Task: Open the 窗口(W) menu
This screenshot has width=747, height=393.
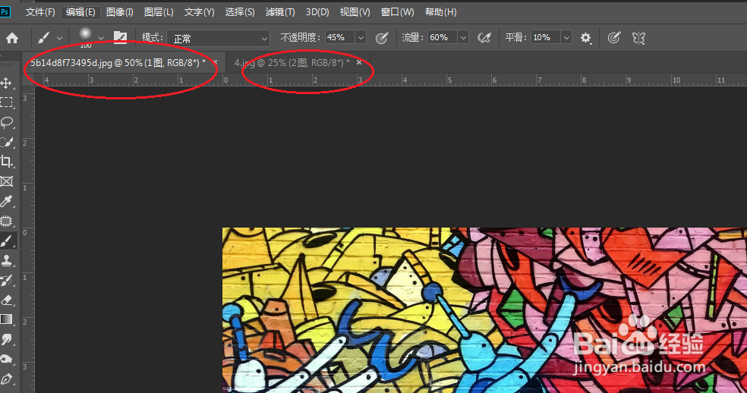Action: point(397,12)
